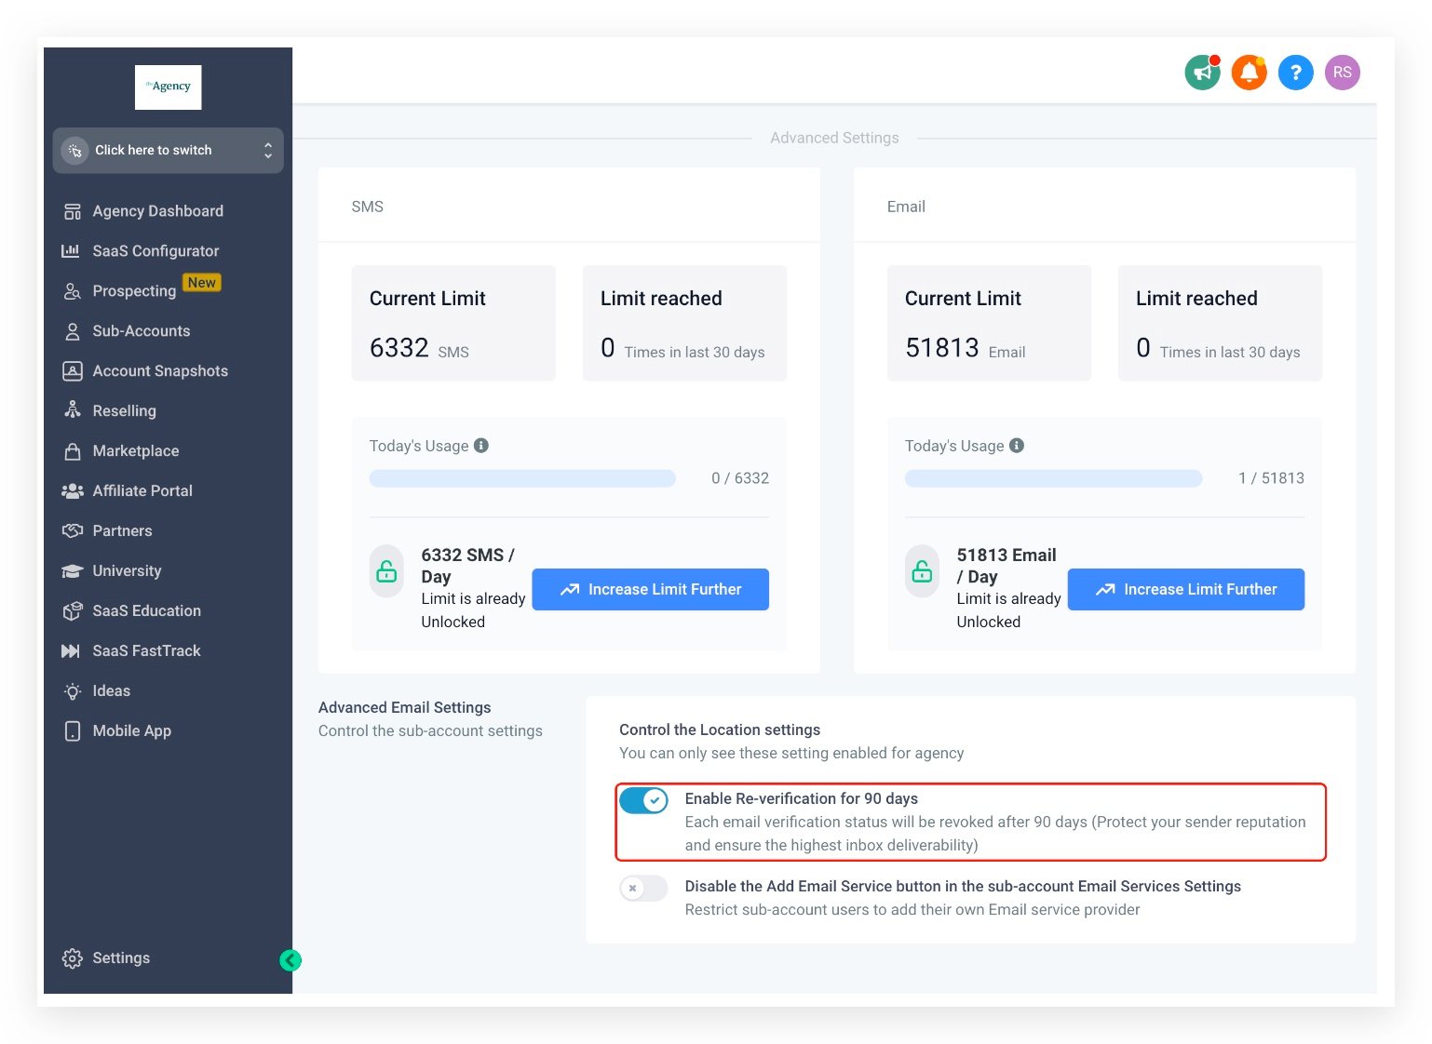This screenshot has width=1432, height=1044.
Task: Open Agency Dashboard in the sidebar
Action: 157,211
